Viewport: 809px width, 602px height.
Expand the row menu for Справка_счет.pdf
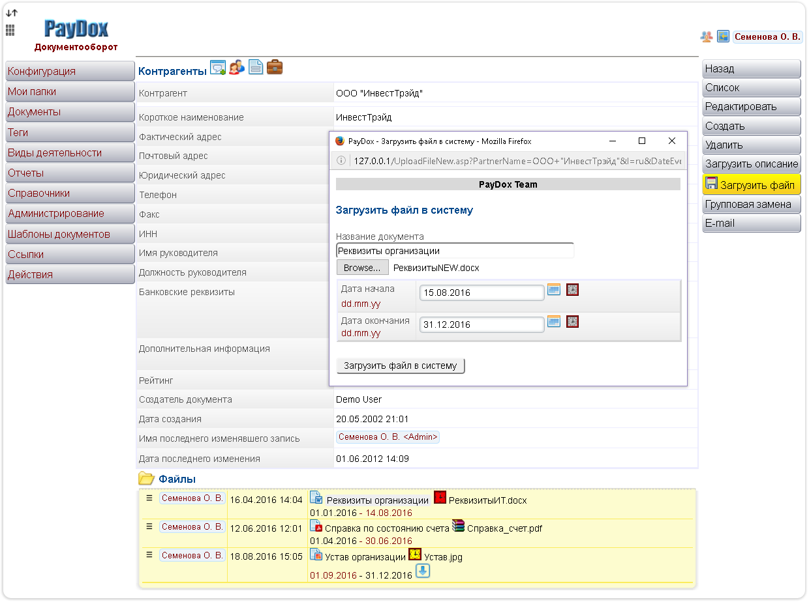pos(149,526)
